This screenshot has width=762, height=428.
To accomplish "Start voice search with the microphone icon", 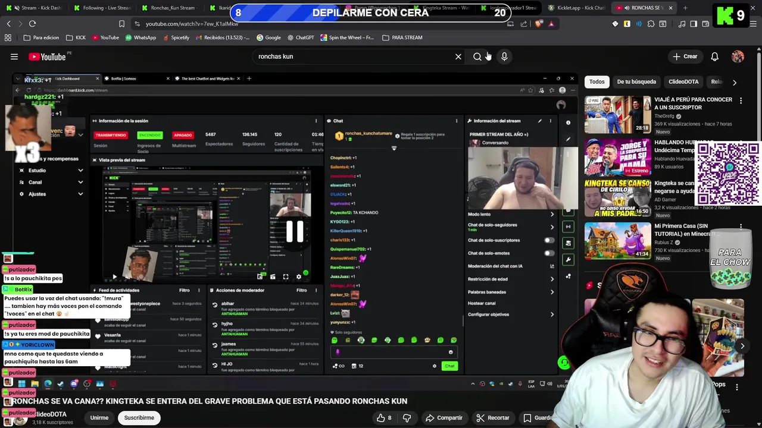I will click(504, 56).
